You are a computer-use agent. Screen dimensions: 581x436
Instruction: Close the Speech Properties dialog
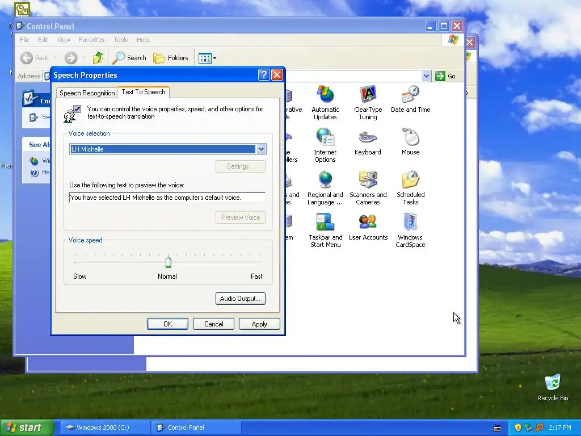click(277, 75)
